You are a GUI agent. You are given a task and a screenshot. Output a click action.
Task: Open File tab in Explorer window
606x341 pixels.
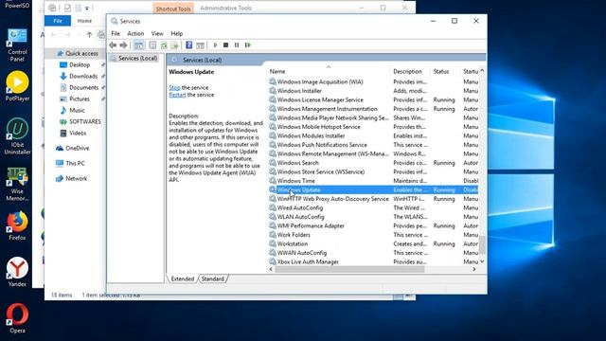[58, 21]
